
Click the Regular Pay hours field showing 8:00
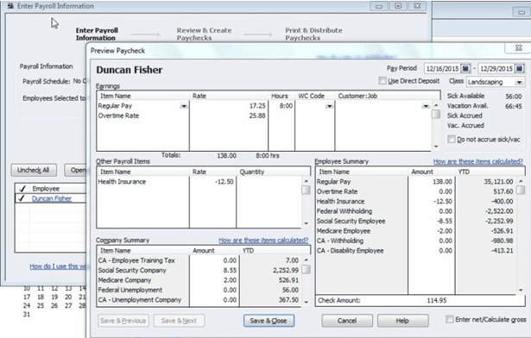(x=281, y=106)
